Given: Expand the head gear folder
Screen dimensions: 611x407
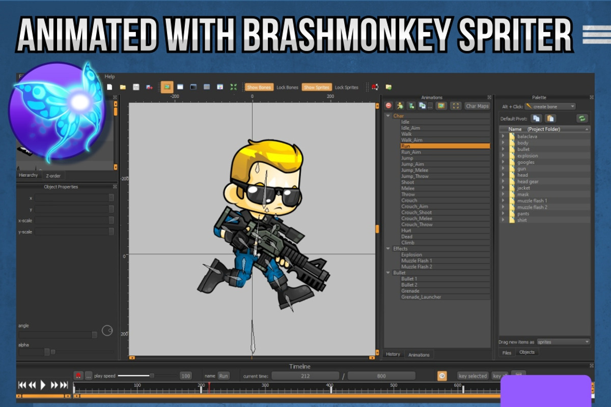Looking at the screenshot, I should 503,182.
